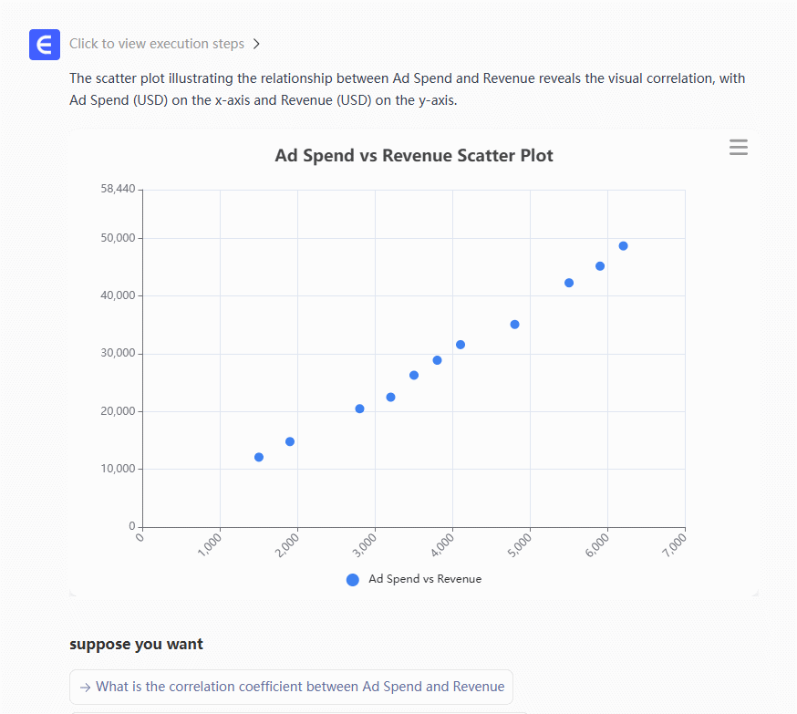Screen dimensions: 797x714
Task: Open the chart hamburger menu icon
Action: (x=739, y=148)
